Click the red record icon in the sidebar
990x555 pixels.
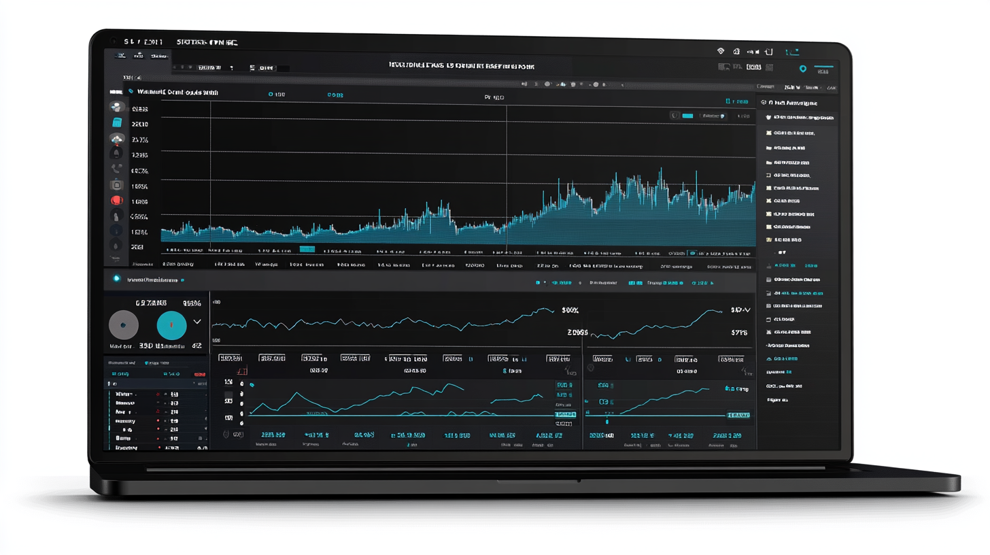click(x=116, y=201)
